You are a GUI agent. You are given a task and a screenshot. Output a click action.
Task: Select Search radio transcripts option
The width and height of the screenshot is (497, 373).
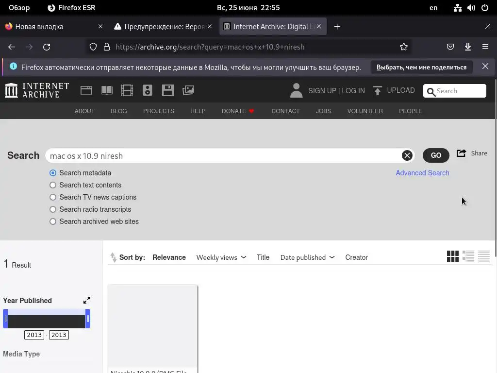(53, 209)
